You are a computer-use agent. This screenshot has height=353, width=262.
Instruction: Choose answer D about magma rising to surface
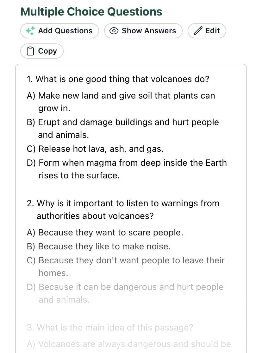127,169
